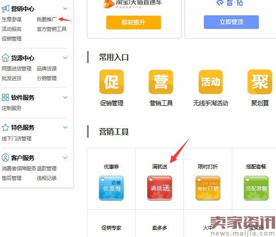Click the orange 限时打折 tag icon
This screenshot has width=276, height=237.
pos(208,188)
